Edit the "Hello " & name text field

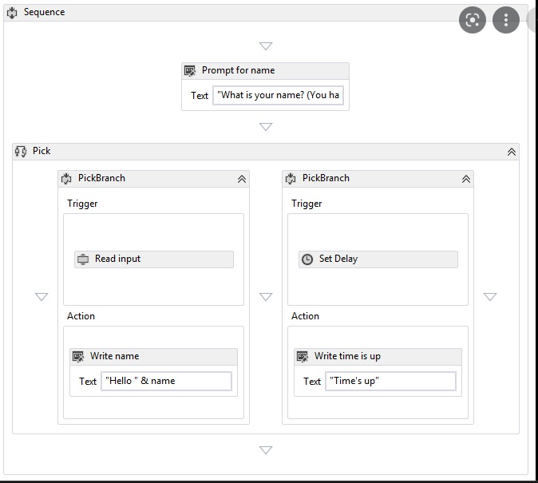(166, 381)
